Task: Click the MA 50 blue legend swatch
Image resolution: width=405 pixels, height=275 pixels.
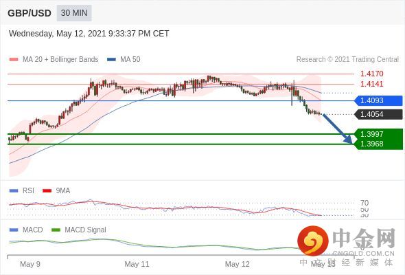Action: 111,60
